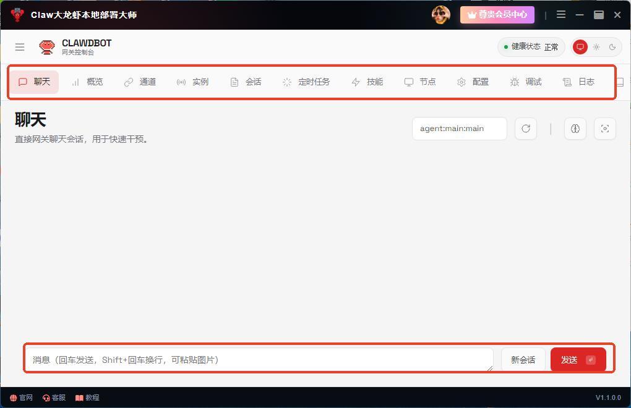Select the system theme monitor icon

click(580, 47)
